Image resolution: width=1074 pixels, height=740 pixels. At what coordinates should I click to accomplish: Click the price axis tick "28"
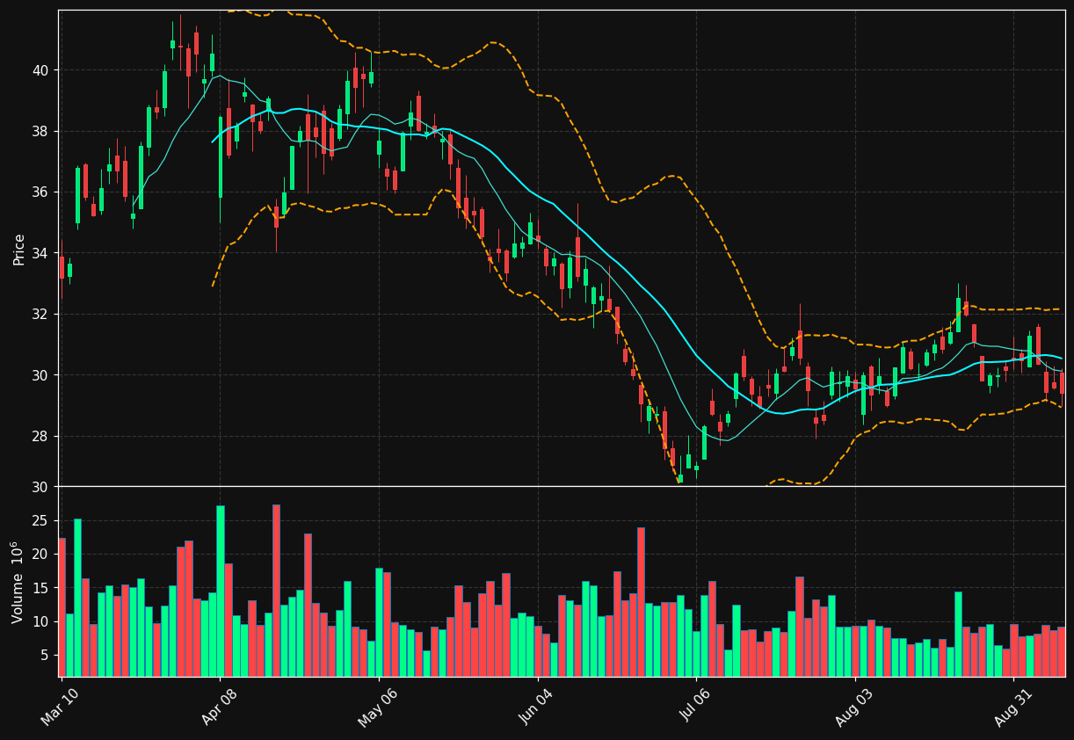point(41,437)
